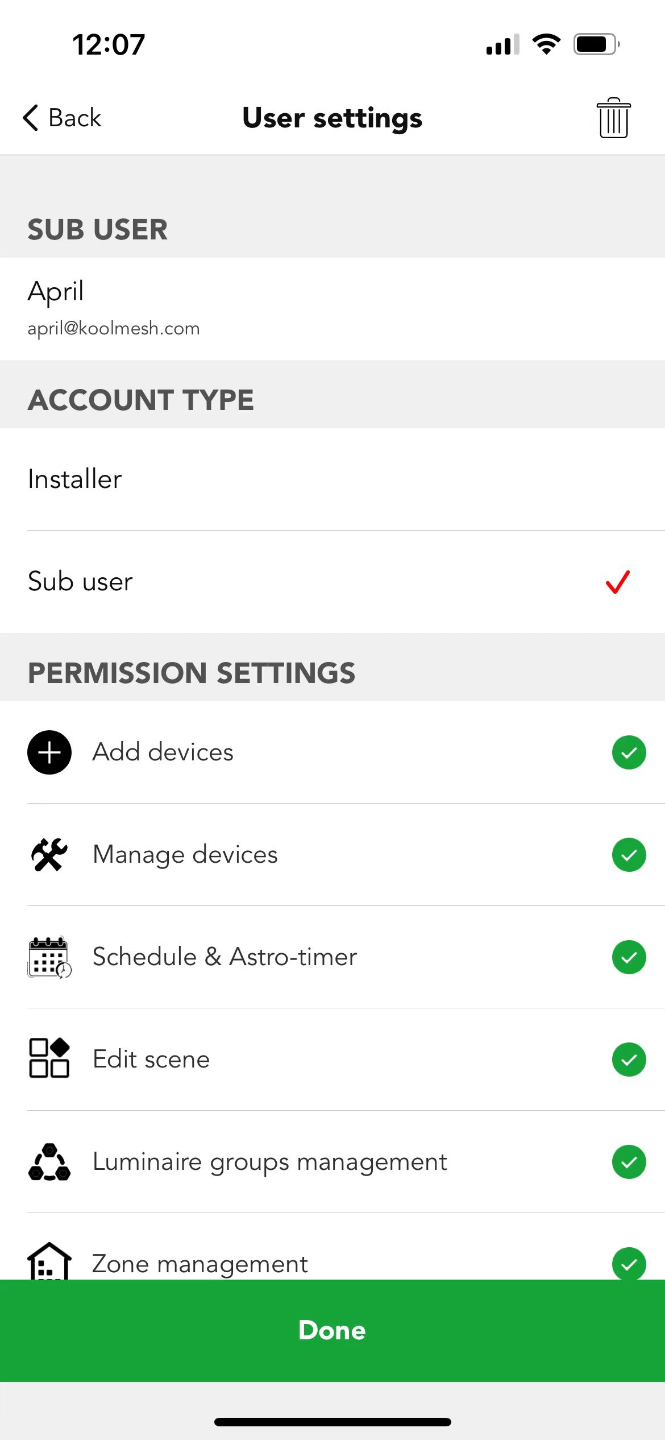Open April sub user details row
The height and width of the screenshot is (1440, 665).
[332, 308]
